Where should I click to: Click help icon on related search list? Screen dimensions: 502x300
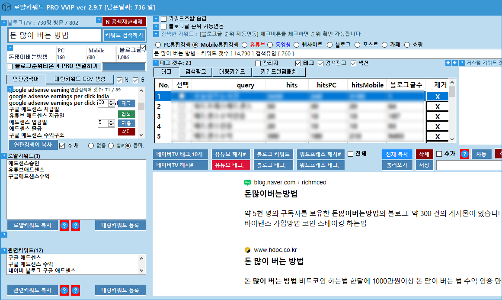[10, 89]
